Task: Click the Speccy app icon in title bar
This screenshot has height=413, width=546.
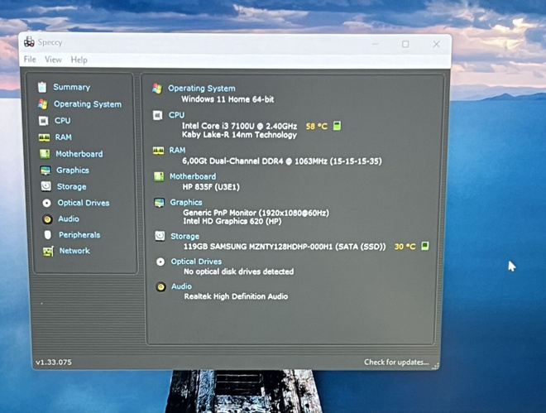Action: (x=29, y=41)
